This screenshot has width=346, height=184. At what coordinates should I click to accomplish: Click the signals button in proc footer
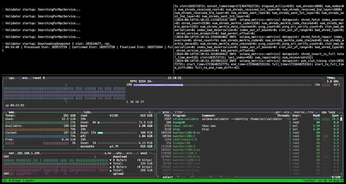229,177
